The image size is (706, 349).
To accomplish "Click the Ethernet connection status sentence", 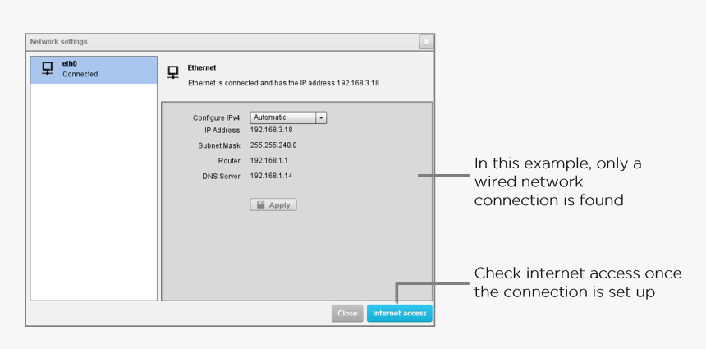I will click(284, 83).
